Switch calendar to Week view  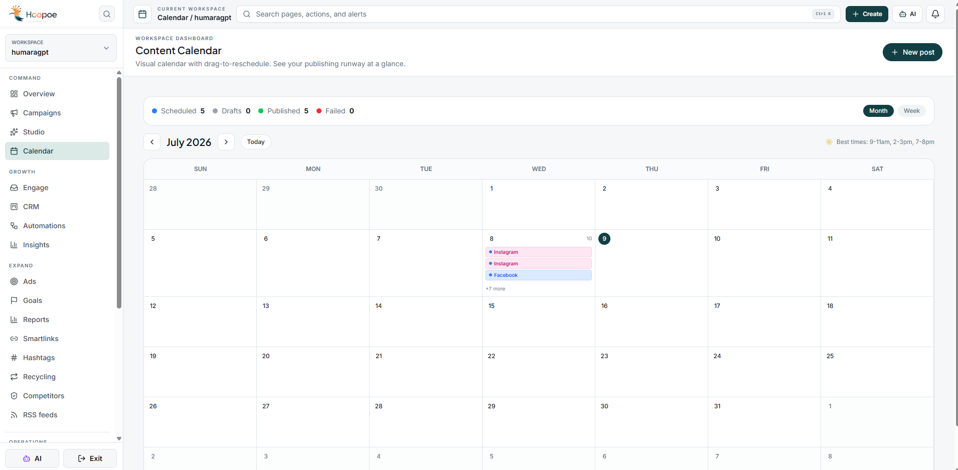point(911,111)
